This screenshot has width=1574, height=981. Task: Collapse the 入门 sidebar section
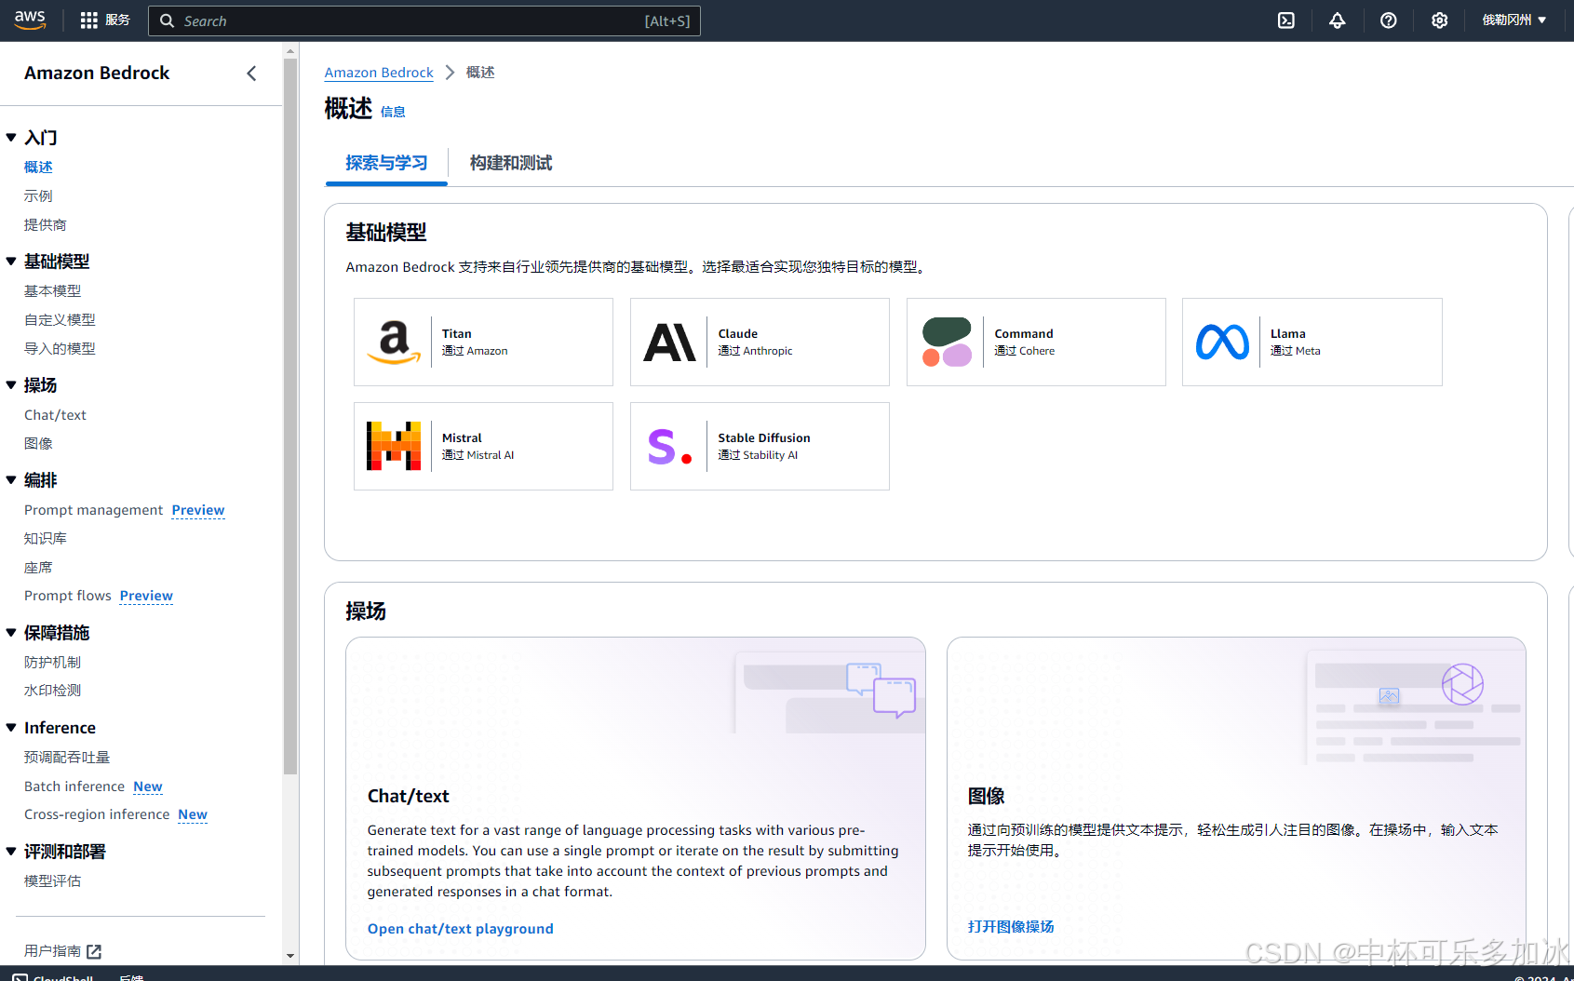(x=11, y=138)
